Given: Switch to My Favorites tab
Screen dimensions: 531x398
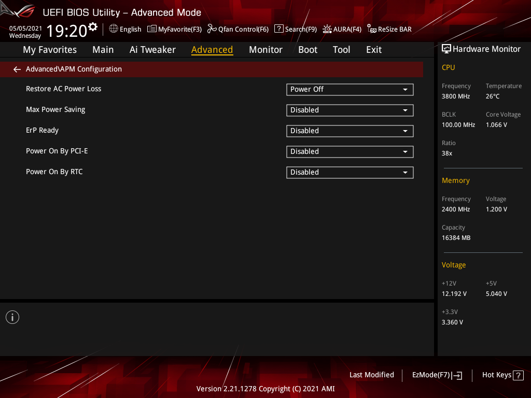Looking at the screenshot, I should 50,50.
